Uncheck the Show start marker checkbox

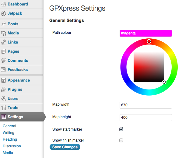click(x=121, y=129)
